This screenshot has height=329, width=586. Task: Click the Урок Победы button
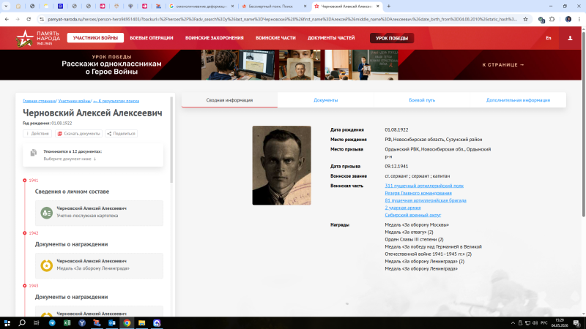pos(392,38)
